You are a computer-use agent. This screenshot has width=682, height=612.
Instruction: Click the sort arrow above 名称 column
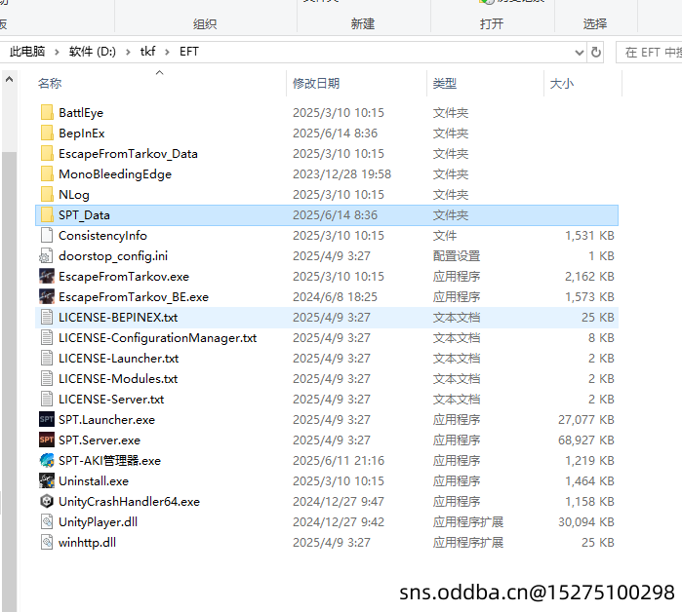click(160, 72)
